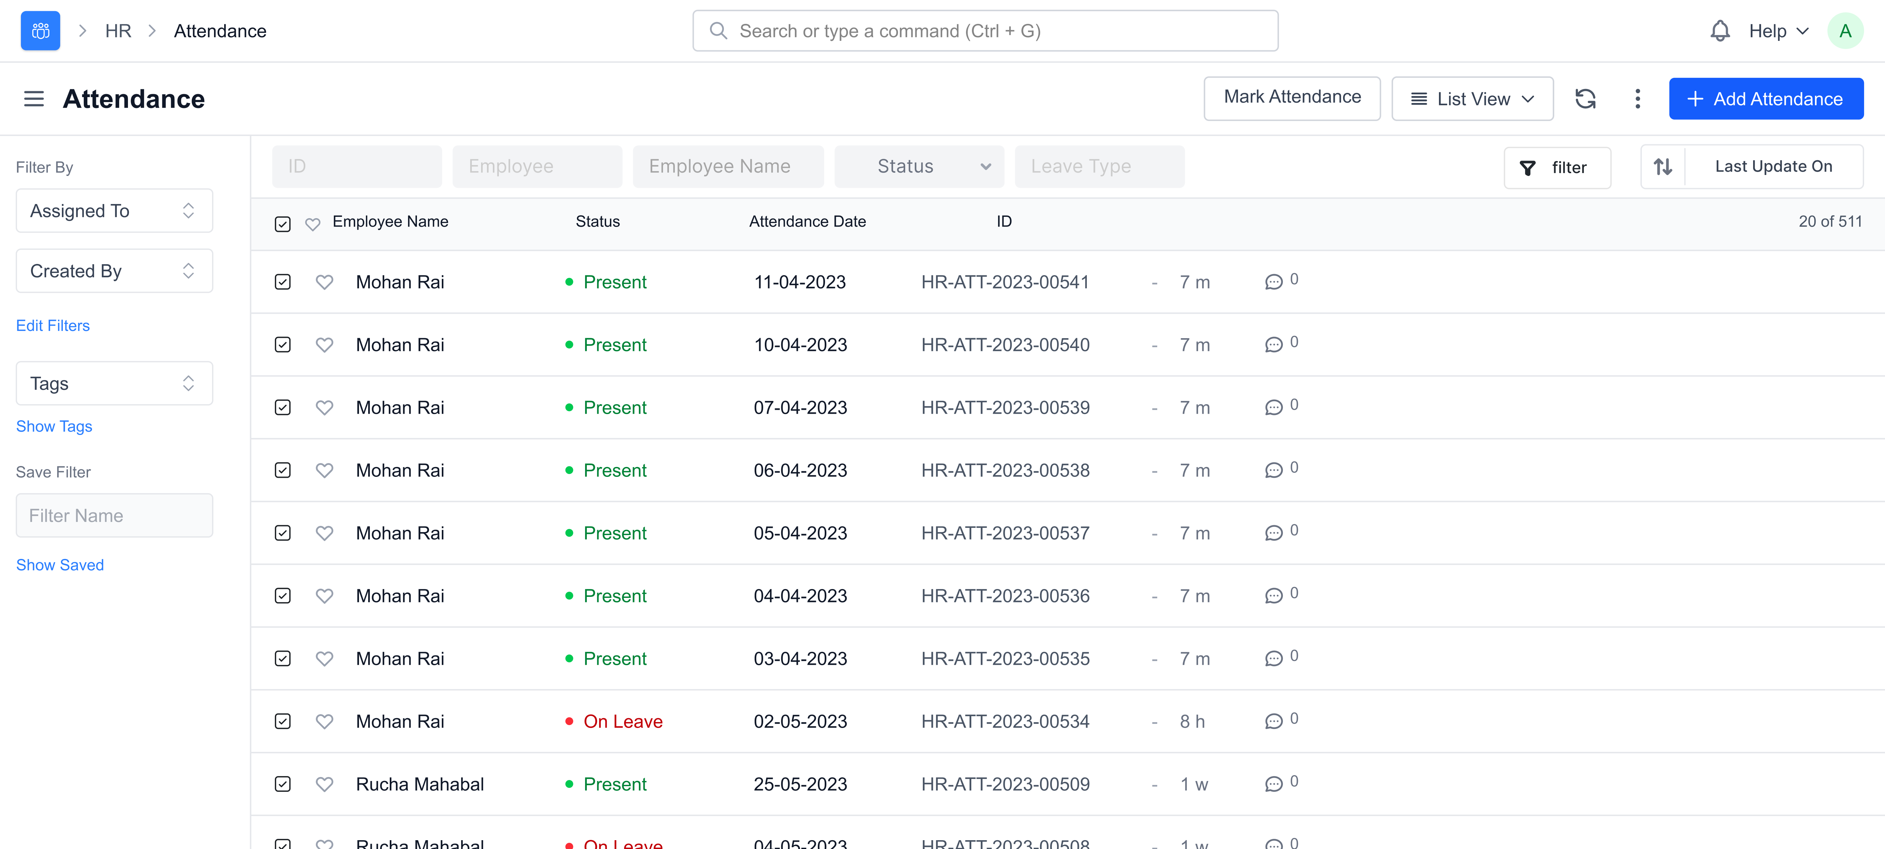Screen dimensions: 1885x849
Task: Toggle checkbox for the On Leave 02-05-2023 row
Action: tap(282, 722)
